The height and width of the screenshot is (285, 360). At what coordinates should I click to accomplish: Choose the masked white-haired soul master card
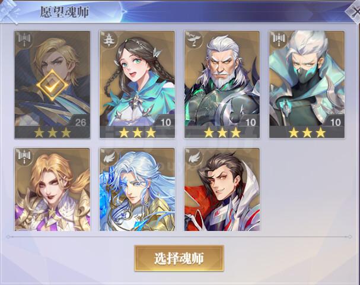pos(307,84)
